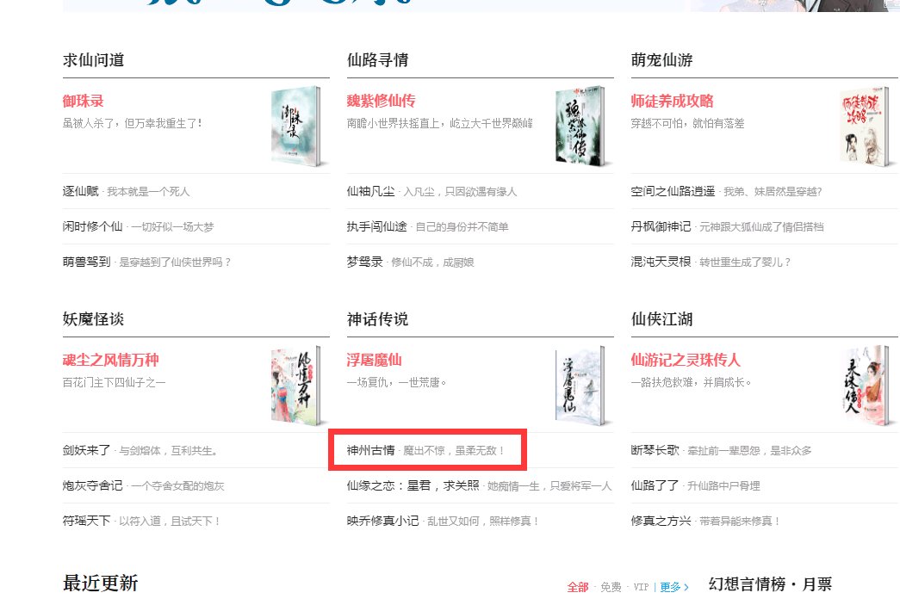Open the 仙缘之恋：星君，求关照 link

point(413,485)
